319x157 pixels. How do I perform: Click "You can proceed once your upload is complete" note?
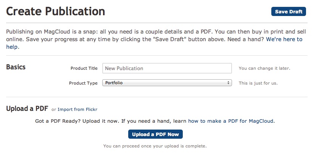click(x=155, y=146)
